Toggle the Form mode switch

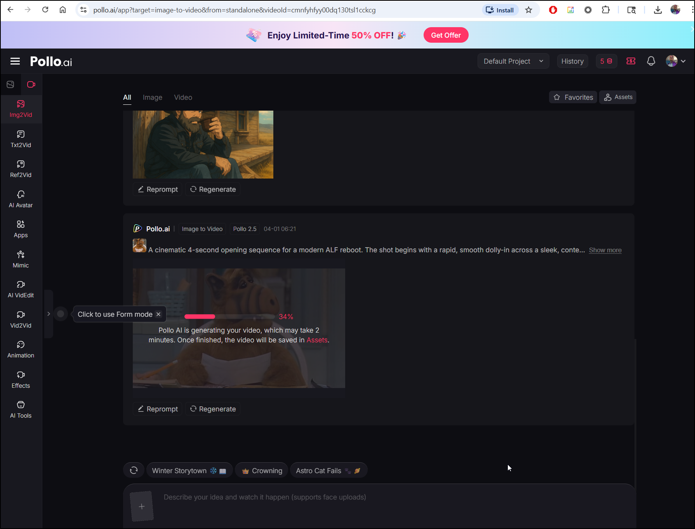click(61, 314)
